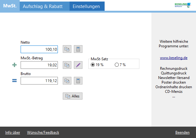Copy the Netto value to clipboard
This screenshot has width=196, height=138.
click(67, 49)
